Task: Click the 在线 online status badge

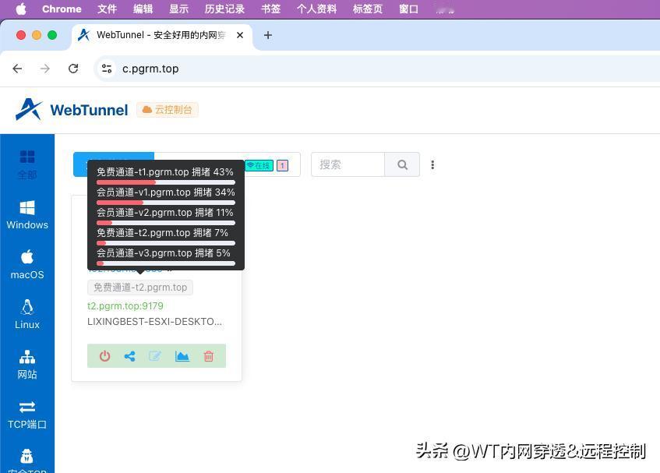Action: tap(259, 166)
